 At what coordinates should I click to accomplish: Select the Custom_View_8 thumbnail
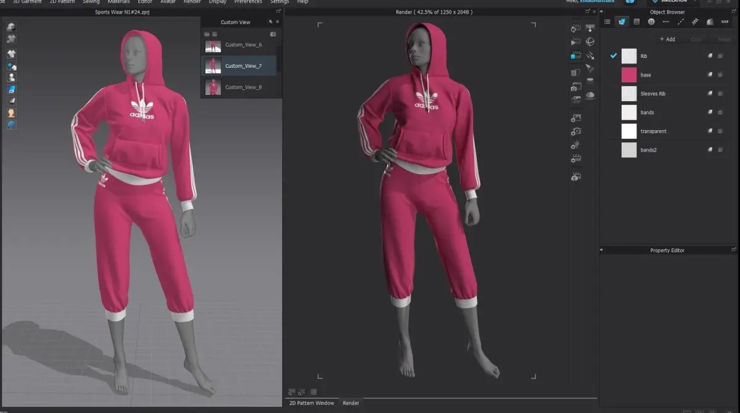[213, 87]
